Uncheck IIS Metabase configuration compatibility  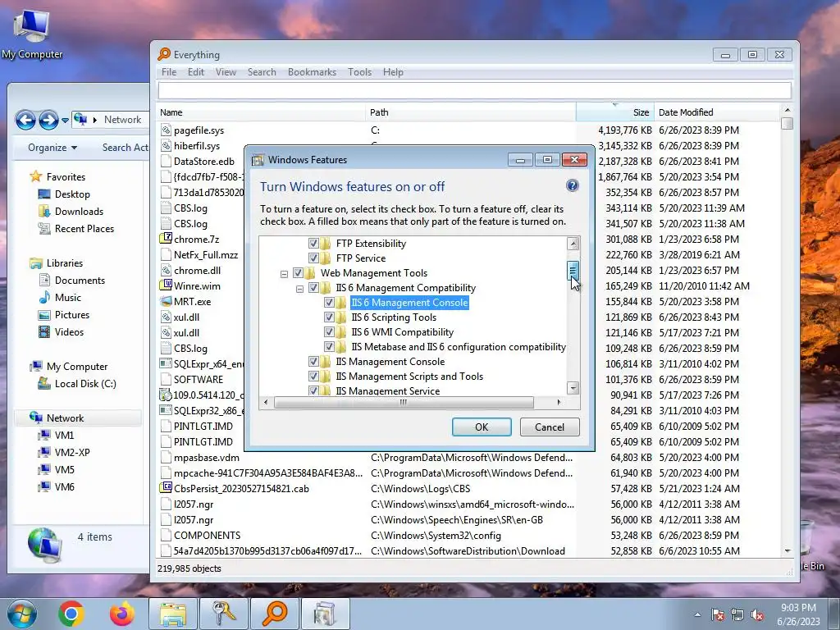click(x=329, y=347)
